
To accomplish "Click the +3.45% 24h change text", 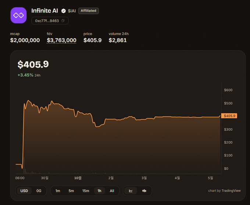I will 29,75.
